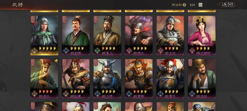Select the 朱桓 general card
Image resolution: width=247 pixels, height=111 pixels.
(x=170, y=35)
